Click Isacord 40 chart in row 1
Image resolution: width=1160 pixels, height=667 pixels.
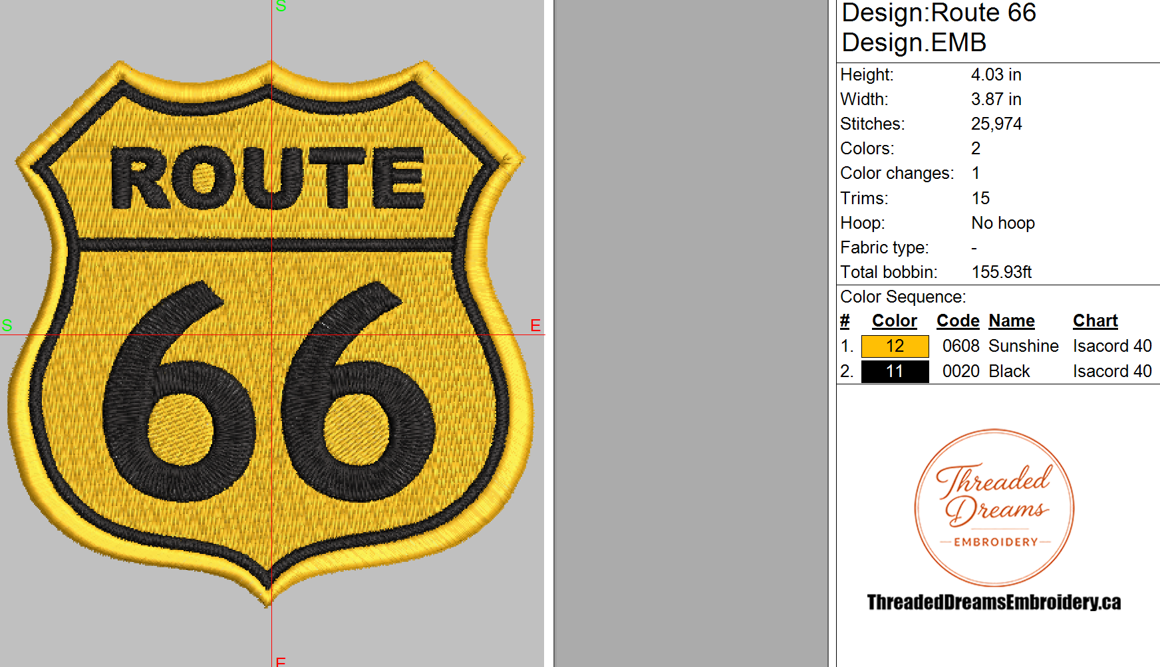[1112, 346]
